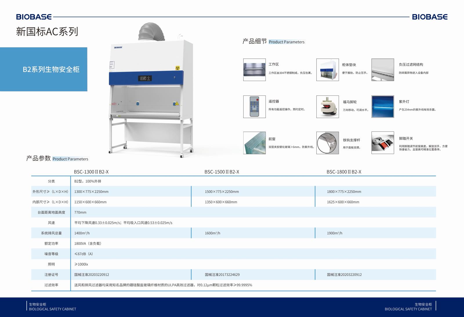The image size is (464, 317).
Task: Click the 负压过滤网结构 caption title
Action: [411, 65]
